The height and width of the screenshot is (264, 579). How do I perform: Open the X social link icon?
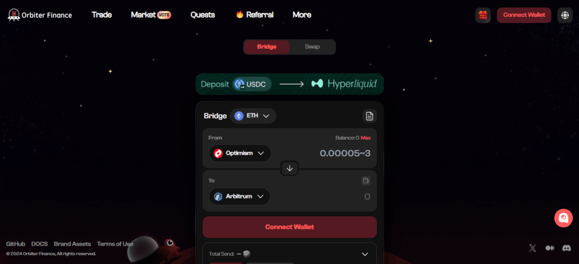tap(532, 248)
